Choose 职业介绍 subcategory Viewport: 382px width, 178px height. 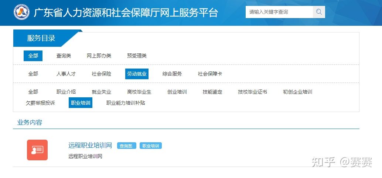pyautogui.click(x=66, y=92)
